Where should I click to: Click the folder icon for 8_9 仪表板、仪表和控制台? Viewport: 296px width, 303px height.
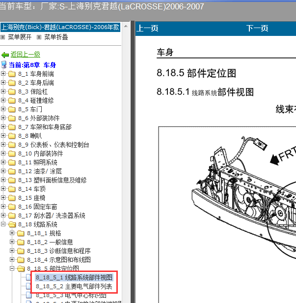(12, 145)
